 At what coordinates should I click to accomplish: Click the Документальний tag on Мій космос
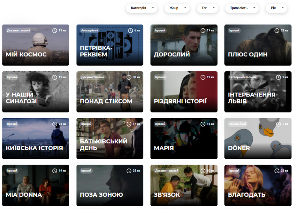tap(19, 31)
